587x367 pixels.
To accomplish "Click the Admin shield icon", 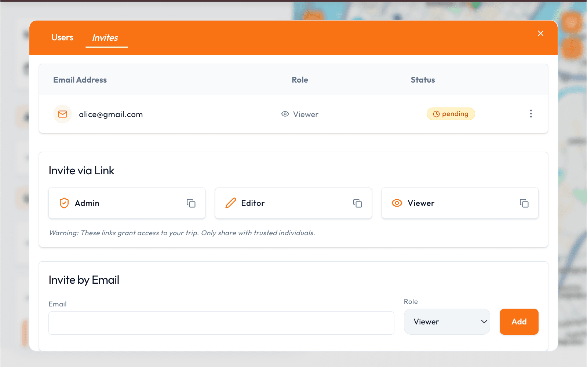I will (x=64, y=203).
